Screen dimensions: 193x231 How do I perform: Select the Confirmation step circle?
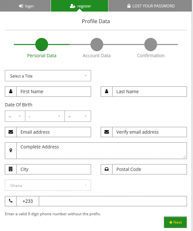coord(151,44)
